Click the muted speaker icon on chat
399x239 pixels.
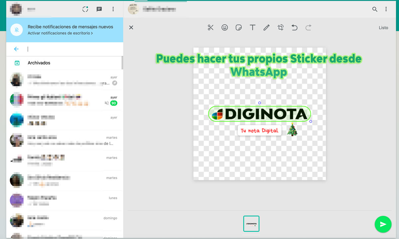(106, 103)
